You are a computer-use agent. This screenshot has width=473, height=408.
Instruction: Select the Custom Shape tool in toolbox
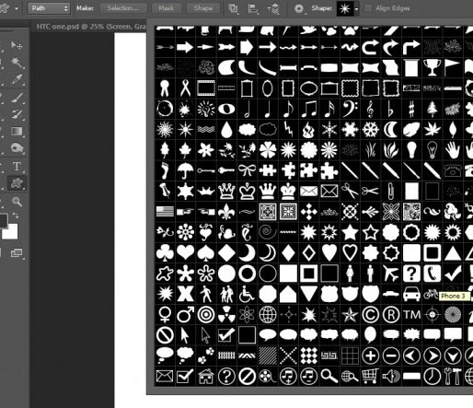17,183
